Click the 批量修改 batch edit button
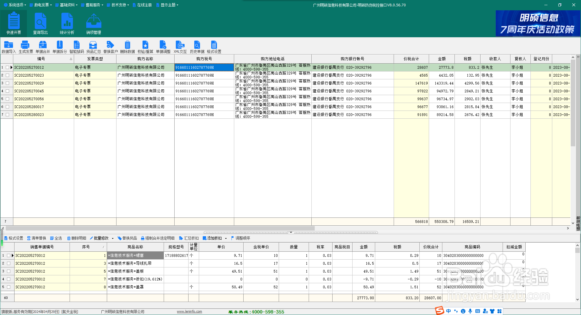 tap(99, 238)
